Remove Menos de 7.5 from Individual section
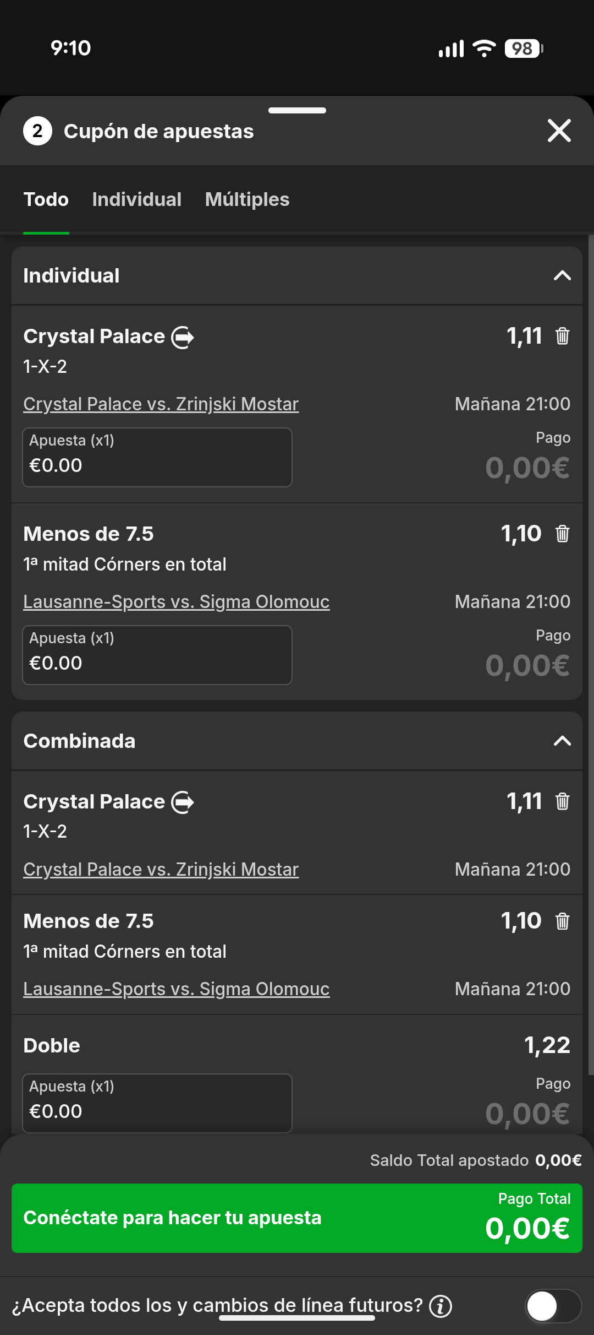 pos(562,534)
